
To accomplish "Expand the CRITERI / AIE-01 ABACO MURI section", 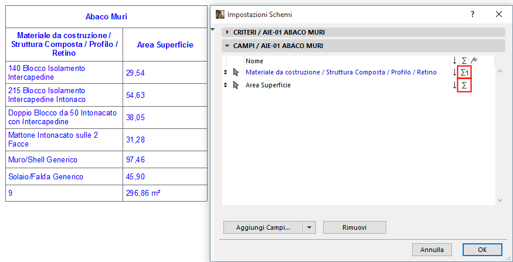I will pyautogui.click(x=227, y=32).
